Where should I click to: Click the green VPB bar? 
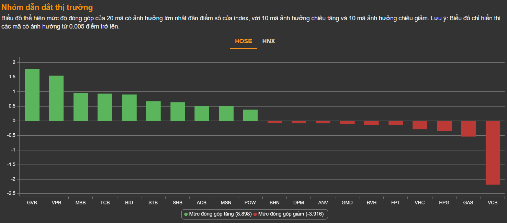tap(56, 98)
